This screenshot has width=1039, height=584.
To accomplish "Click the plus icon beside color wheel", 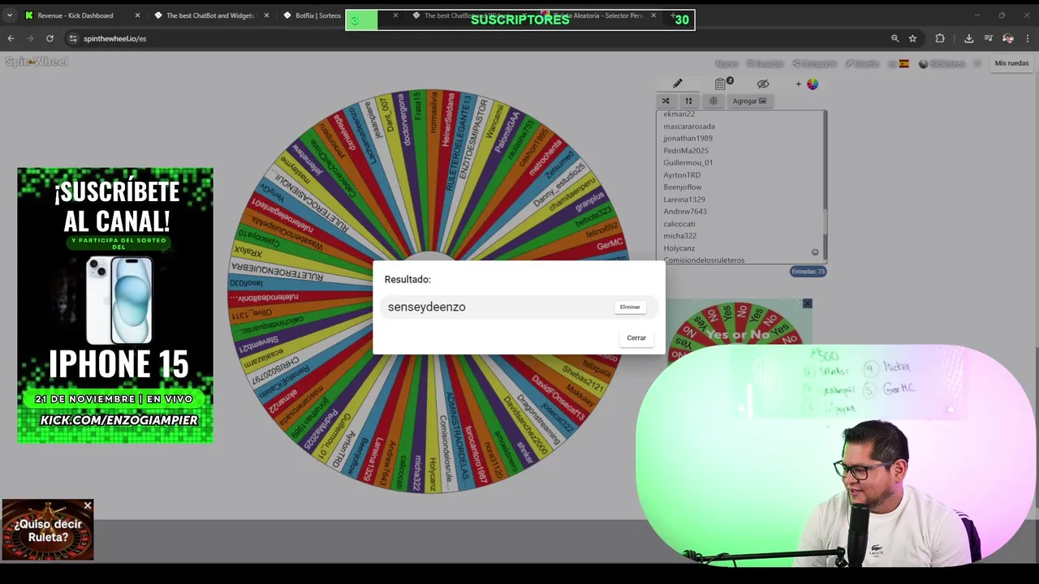I will click(x=798, y=84).
